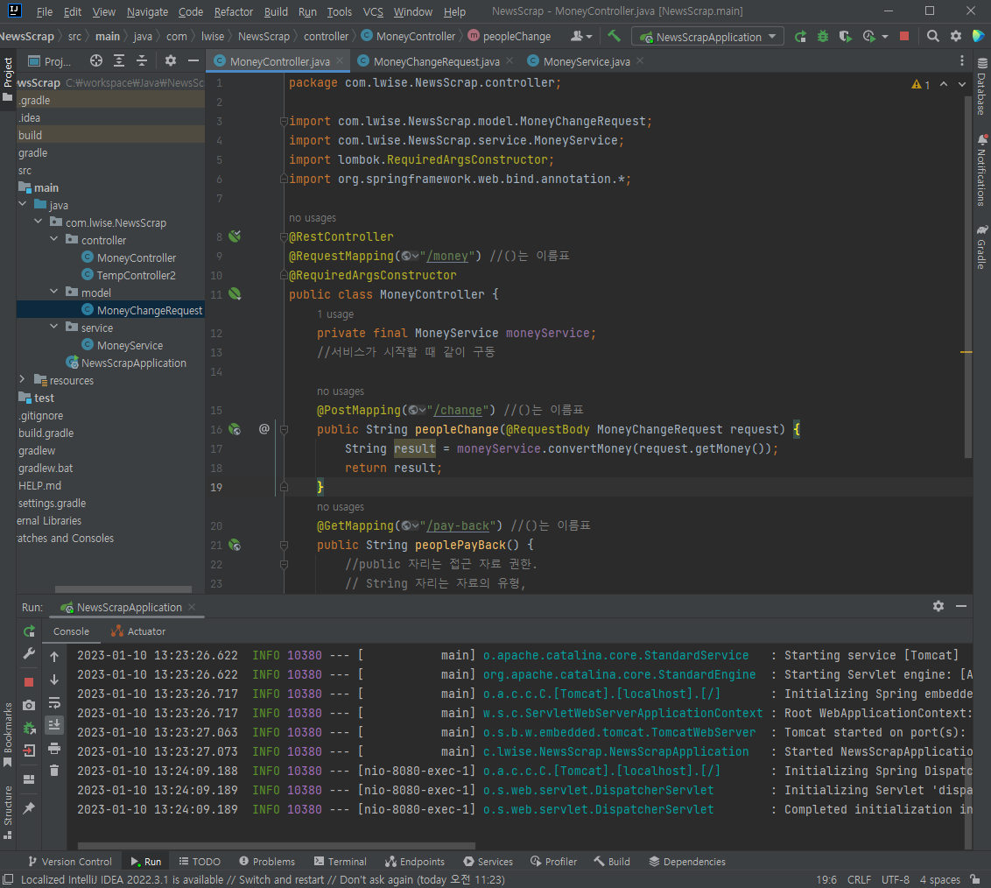Switch to the MoneyService.java editor tab

[586, 61]
